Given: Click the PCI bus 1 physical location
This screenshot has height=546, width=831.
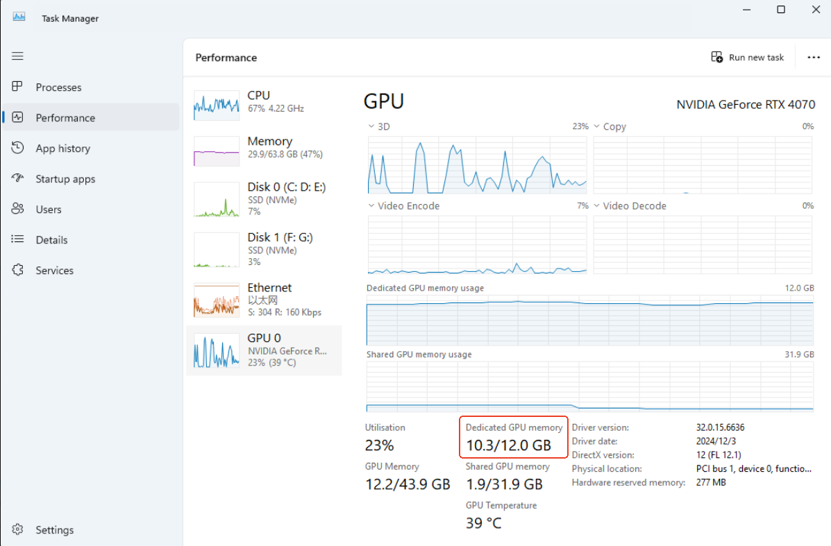Looking at the screenshot, I should point(754,469).
